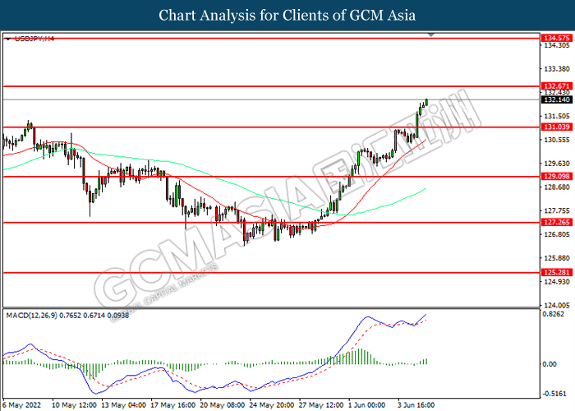This screenshot has width=575, height=411.
Task: Click the 133.380 price scale value
Action: click(x=557, y=69)
